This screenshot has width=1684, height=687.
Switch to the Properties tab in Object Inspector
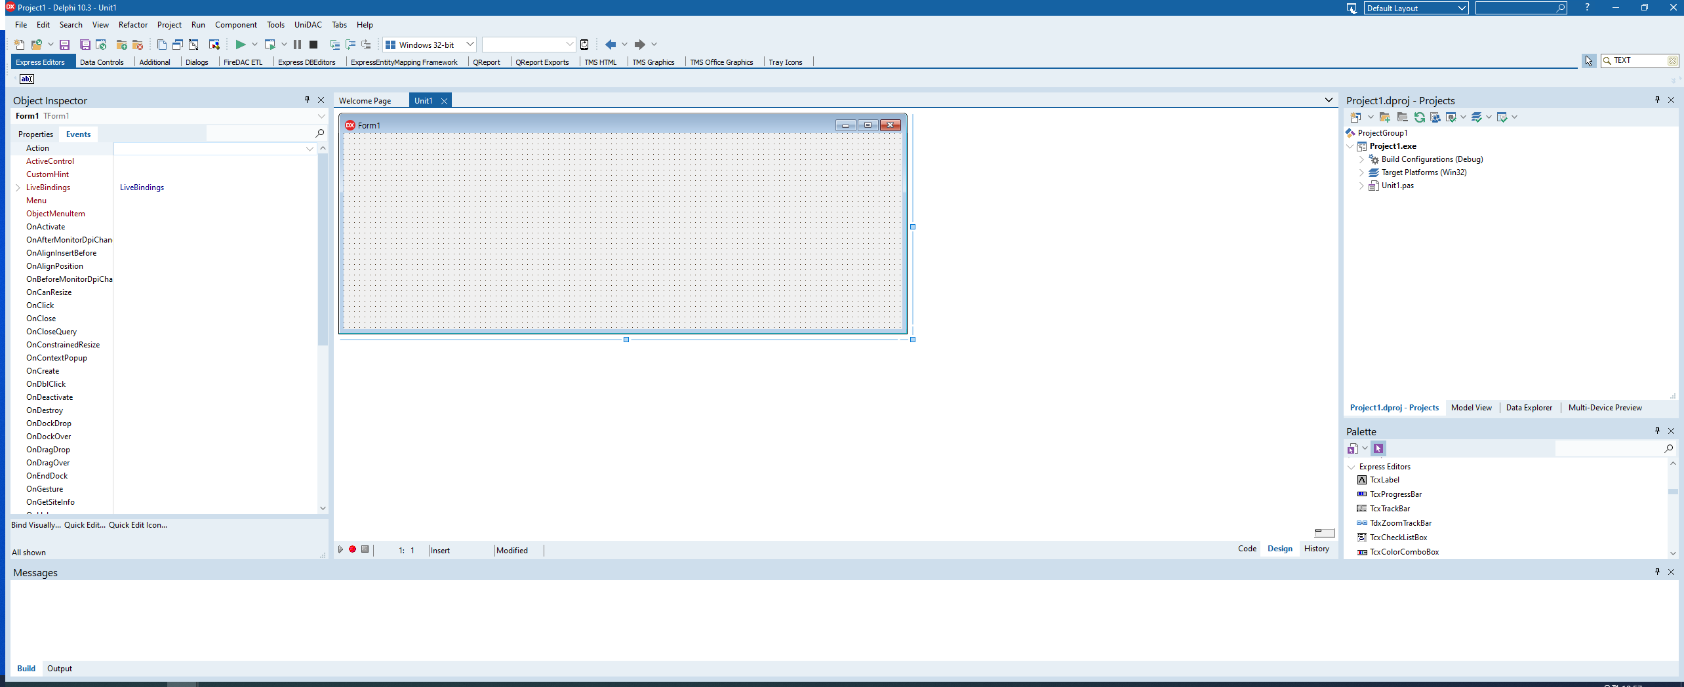[x=35, y=134]
